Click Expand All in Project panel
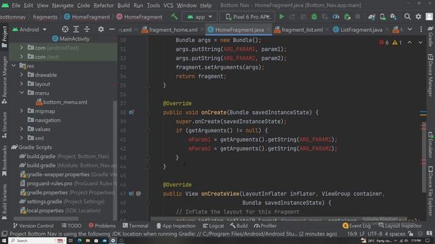The height and width of the screenshot is (244, 435). (x=75, y=29)
